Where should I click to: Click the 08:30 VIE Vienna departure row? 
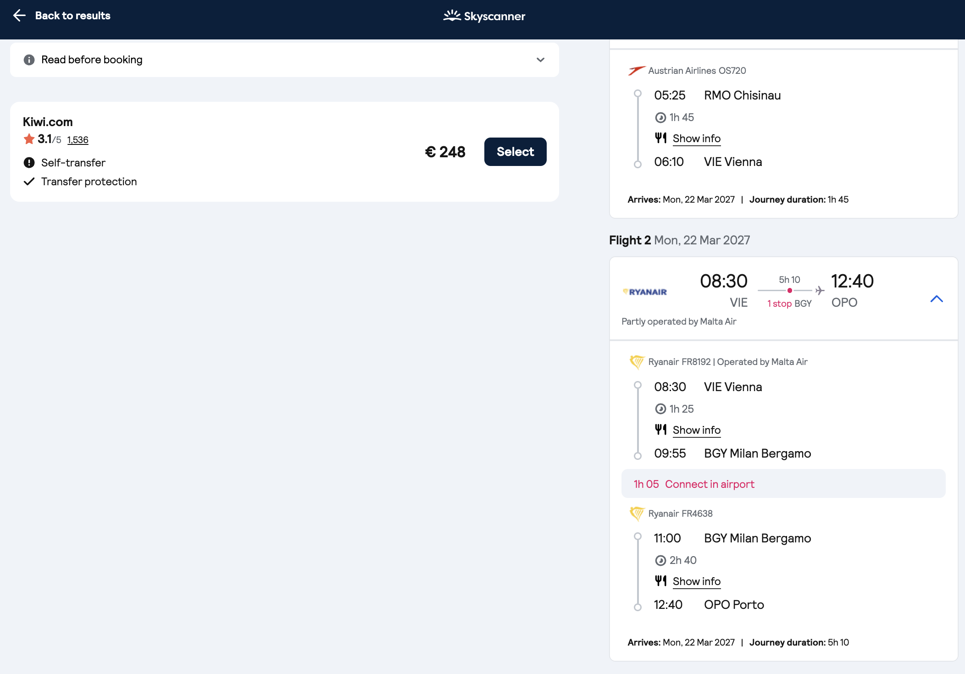click(x=708, y=387)
